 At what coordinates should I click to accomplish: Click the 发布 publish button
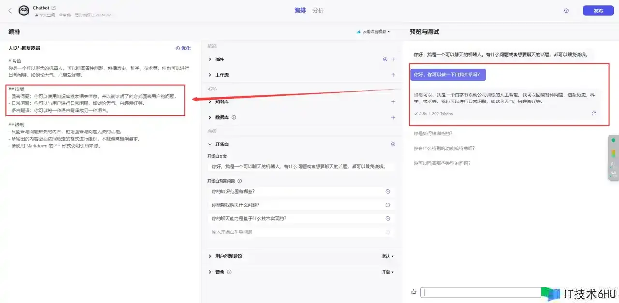click(598, 11)
